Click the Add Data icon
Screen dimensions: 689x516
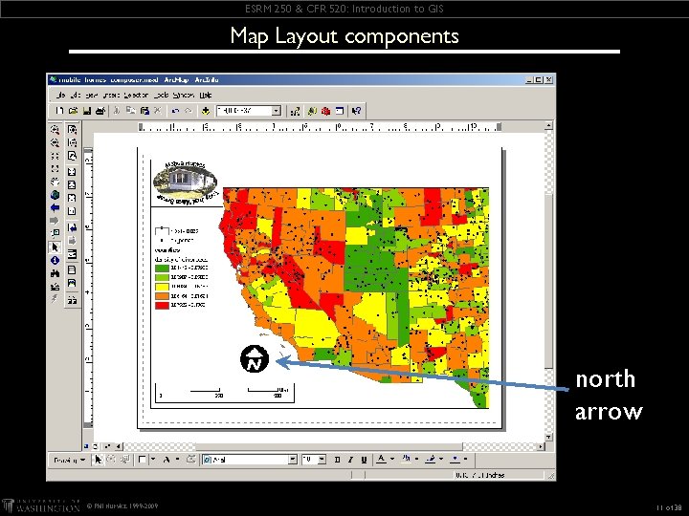pos(205,111)
